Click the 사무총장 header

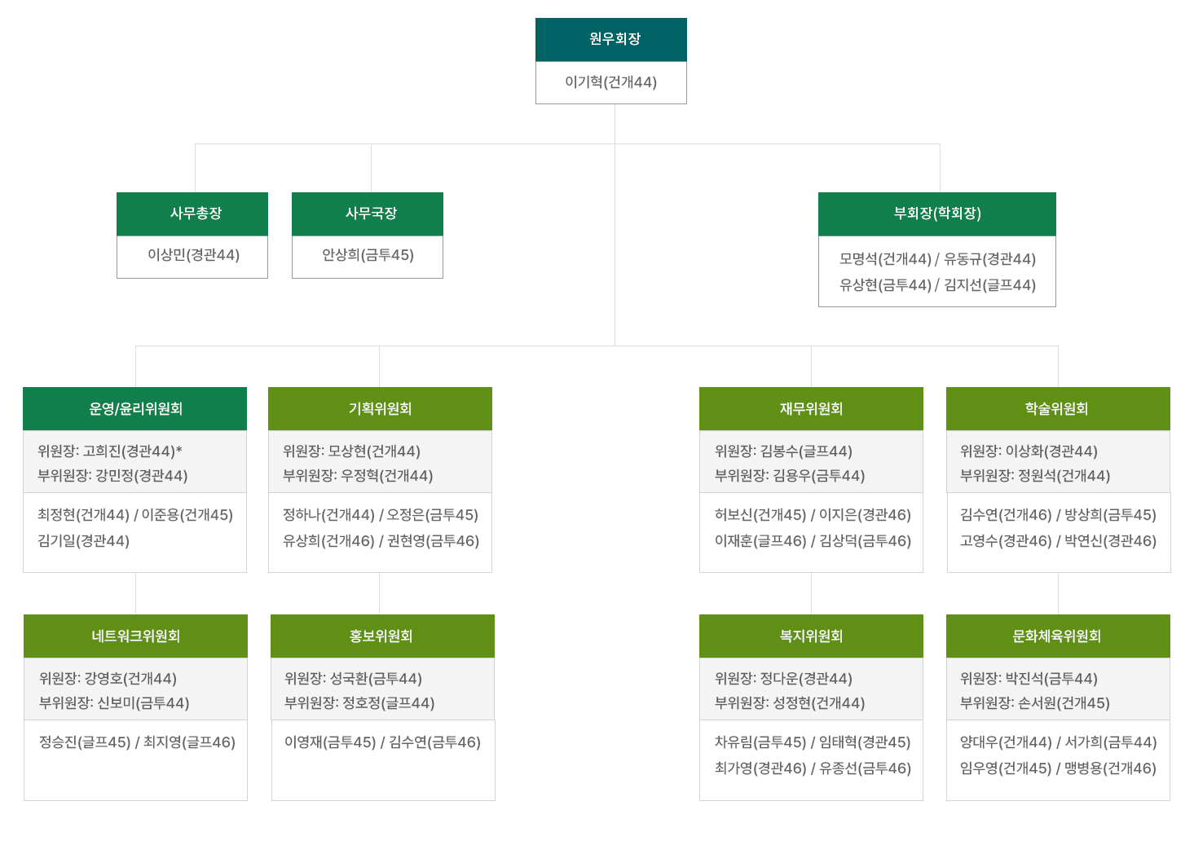pyautogui.click(x=192, y=214)
